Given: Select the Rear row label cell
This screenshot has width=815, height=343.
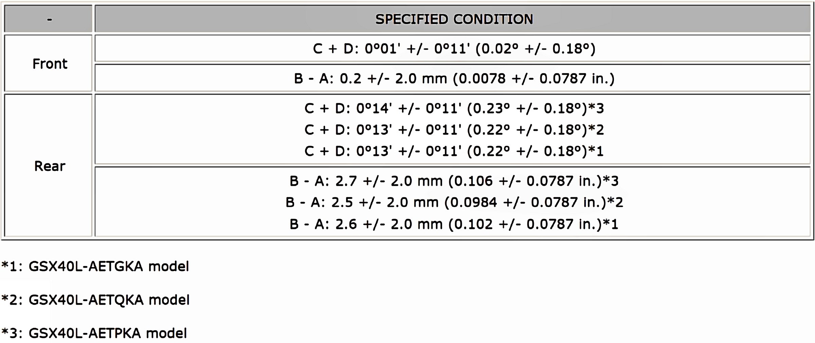Looking at the screenshot, I should pyautogui.click(x=50, y=166).
